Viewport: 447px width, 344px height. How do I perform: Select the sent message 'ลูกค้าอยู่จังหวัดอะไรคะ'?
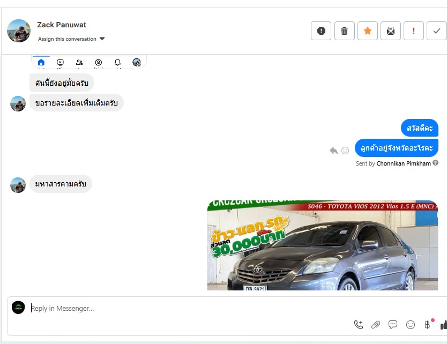click(x=397, y=148)
